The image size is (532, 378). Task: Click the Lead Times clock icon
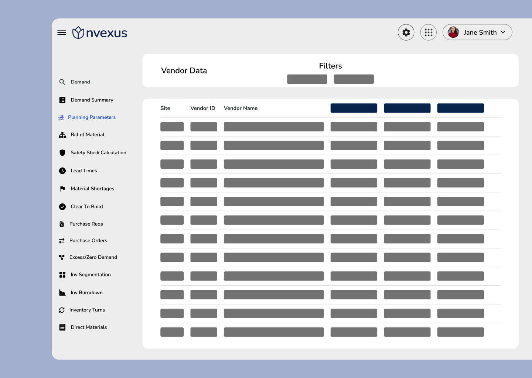pos(62,171)
